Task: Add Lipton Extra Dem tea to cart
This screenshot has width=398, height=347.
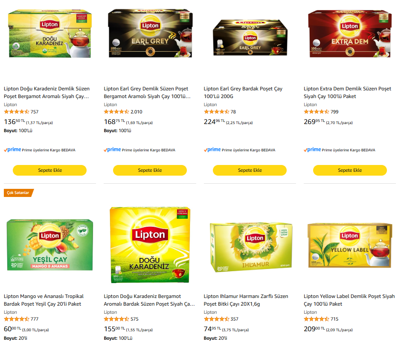Action: pos(350,170)
